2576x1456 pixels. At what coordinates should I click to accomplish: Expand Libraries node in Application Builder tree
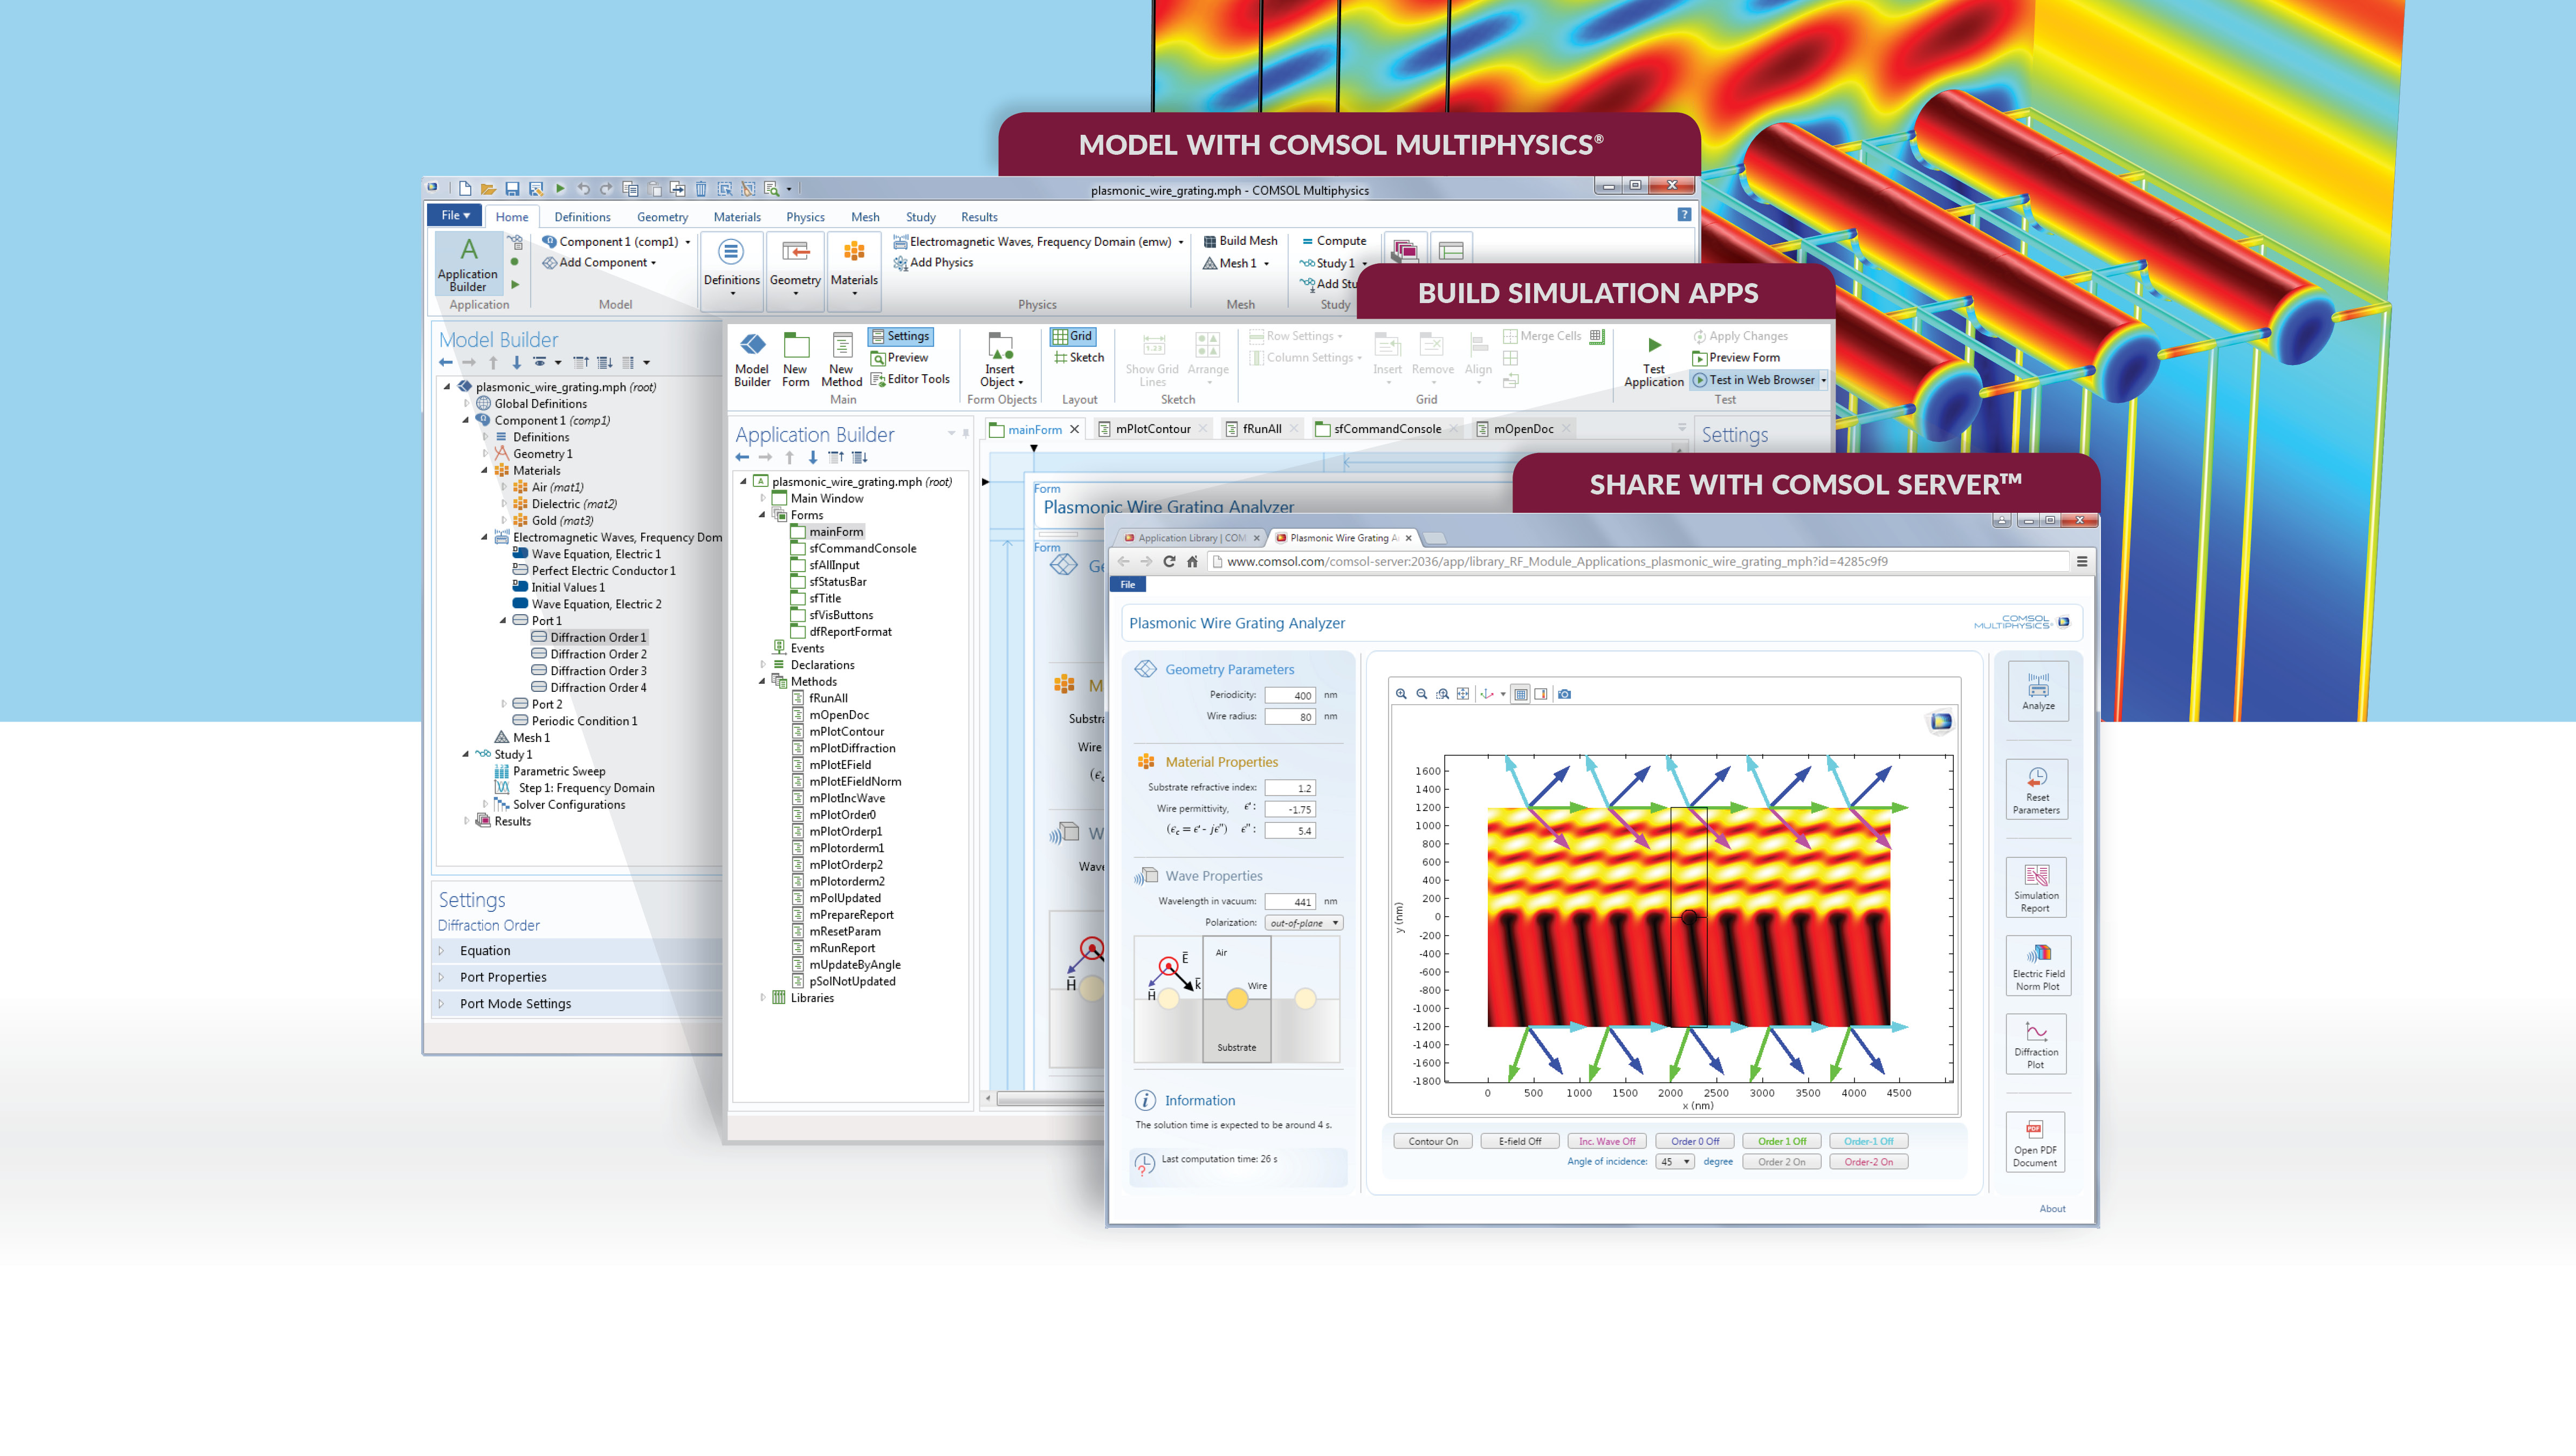pyautogui.click(x=763, y=998)
